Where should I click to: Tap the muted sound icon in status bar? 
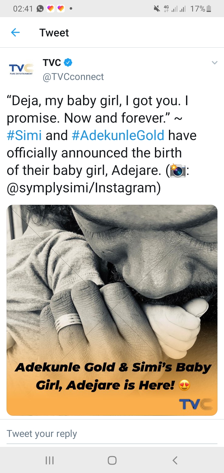157,9
